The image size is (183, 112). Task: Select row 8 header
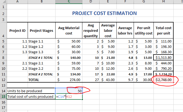(x=3, y=57)
